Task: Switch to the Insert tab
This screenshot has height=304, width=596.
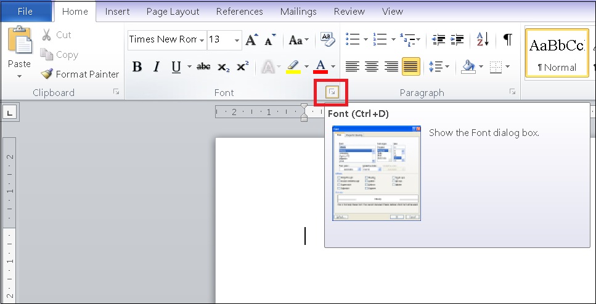Action: [118, 12]
